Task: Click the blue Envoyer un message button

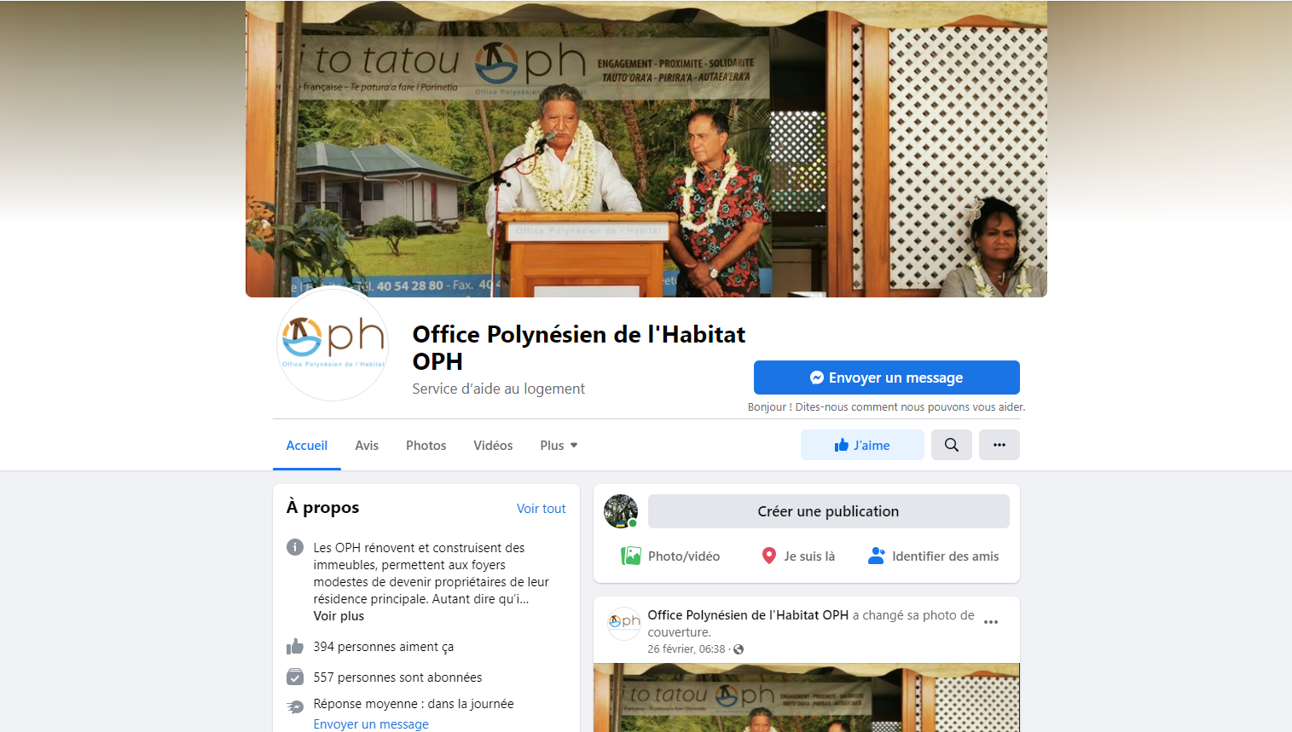Action: 887,378
